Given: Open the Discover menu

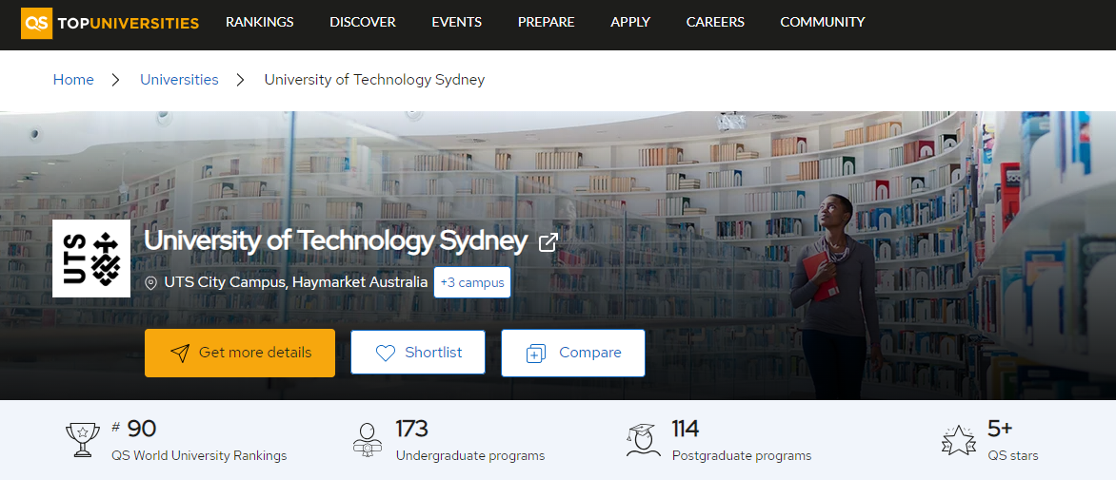Looking at the screenshot, I should [362, 22].
